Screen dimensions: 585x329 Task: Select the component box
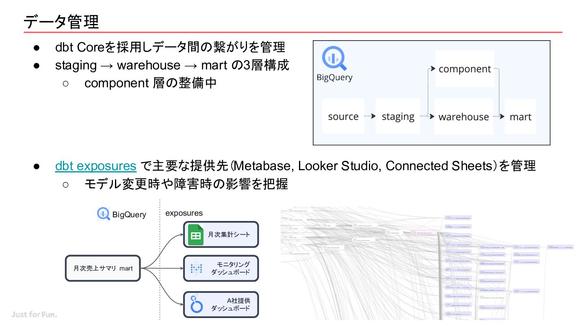pos(465,69)
